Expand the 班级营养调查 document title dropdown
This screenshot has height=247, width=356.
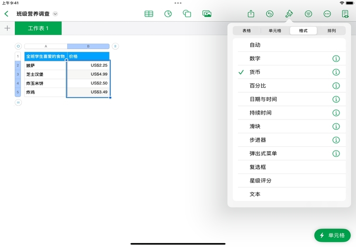(55, 14)
